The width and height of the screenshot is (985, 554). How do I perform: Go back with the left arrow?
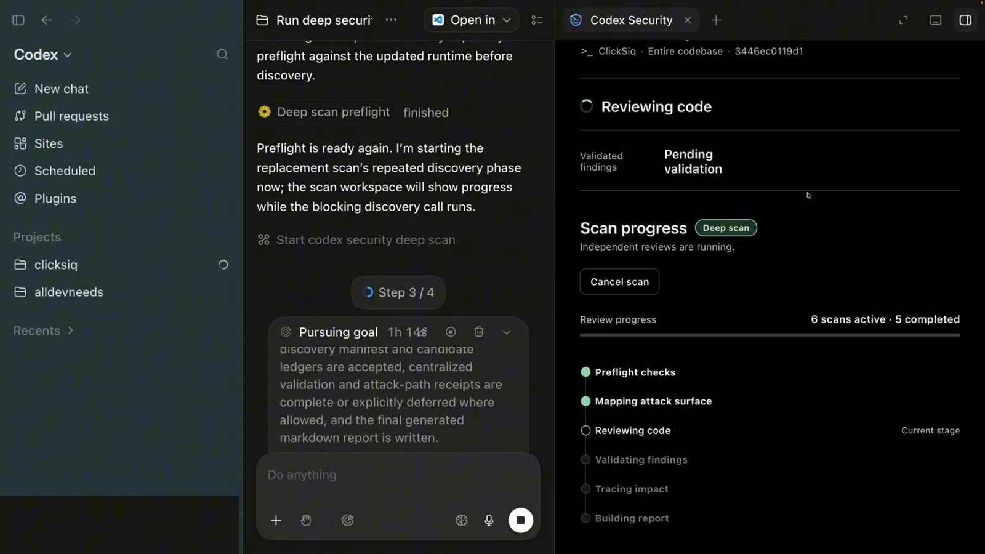tap(47, 20)
